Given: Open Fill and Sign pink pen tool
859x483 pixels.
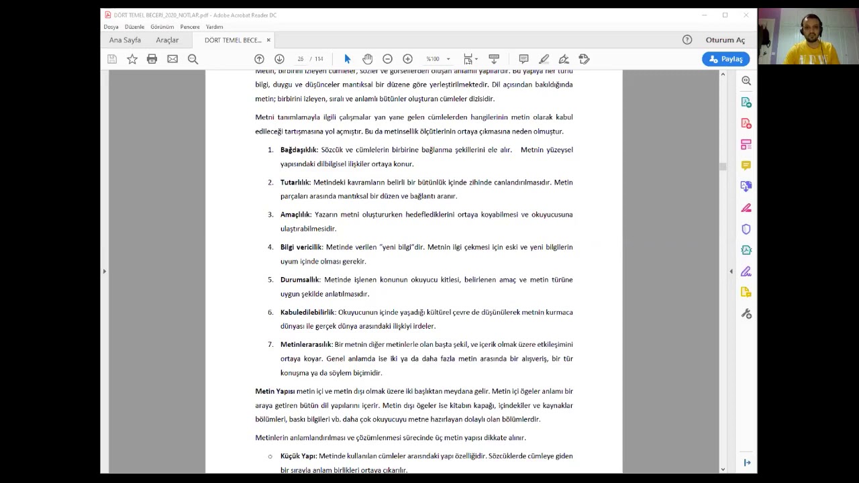Looking at the screenshot, I should [x=746, y=208].
